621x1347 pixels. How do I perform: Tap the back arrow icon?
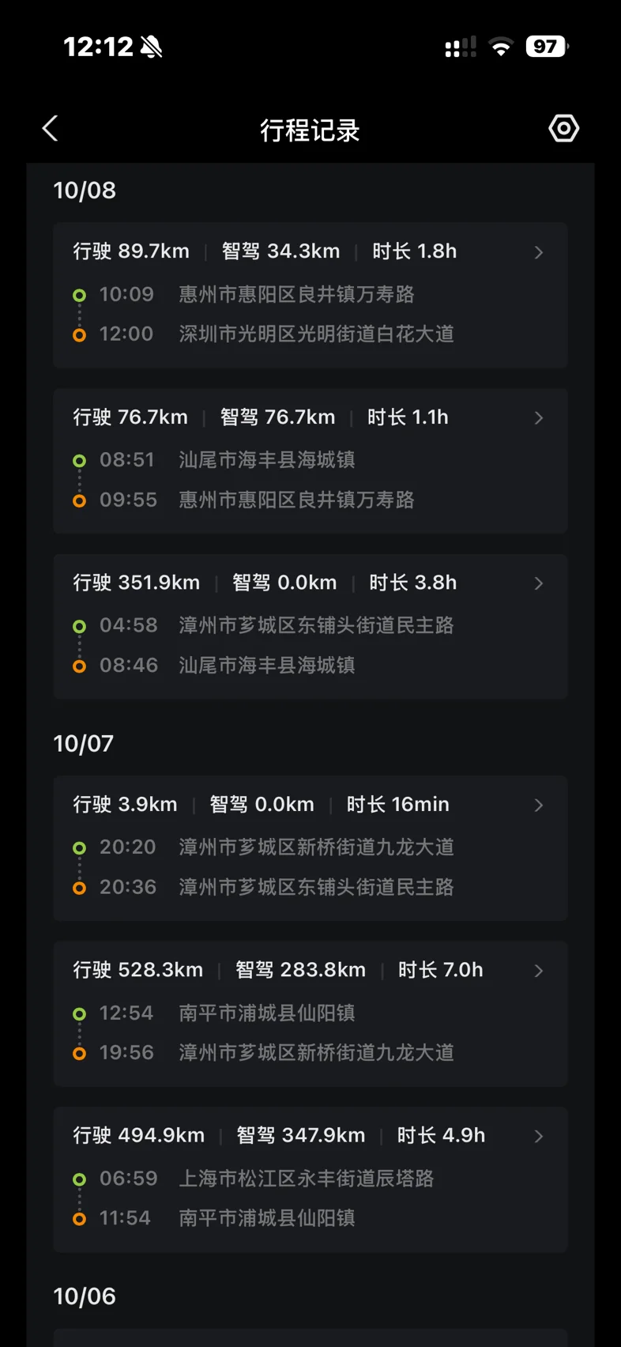click(51, 129)
